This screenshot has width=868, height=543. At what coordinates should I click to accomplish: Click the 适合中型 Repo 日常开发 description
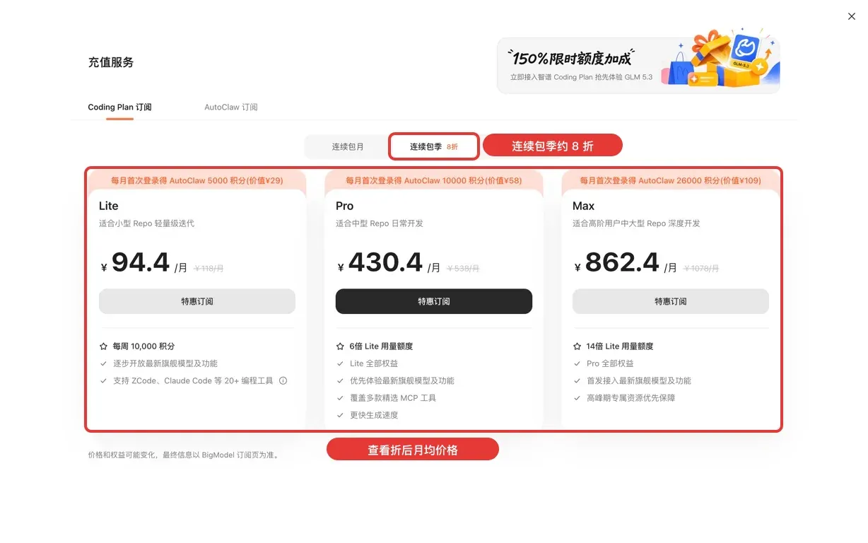pos(380,223)
